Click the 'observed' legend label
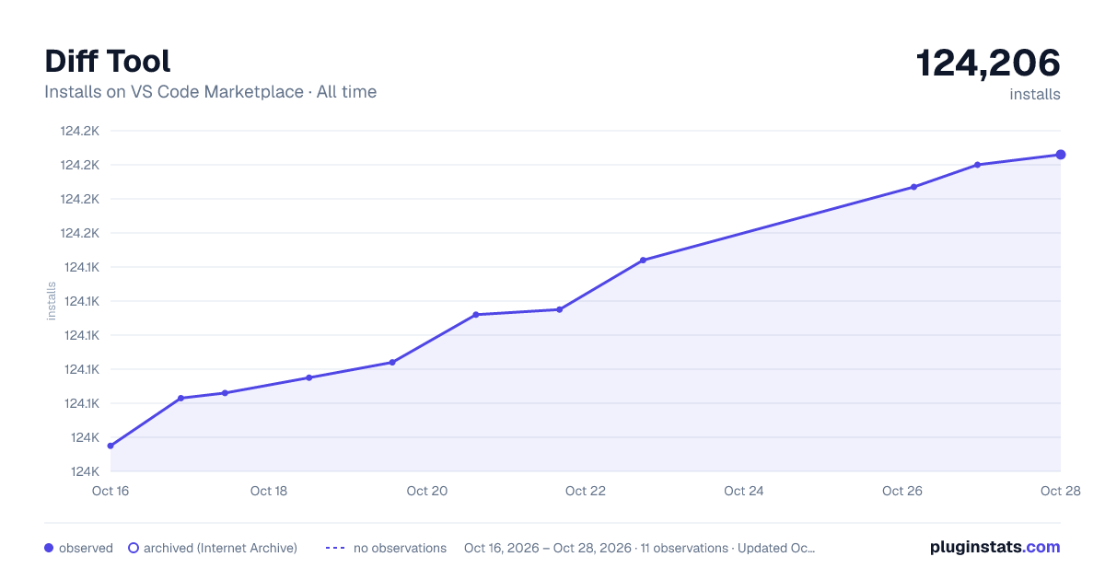This screenshot has height=580, width=1105. tap(86, 548)
